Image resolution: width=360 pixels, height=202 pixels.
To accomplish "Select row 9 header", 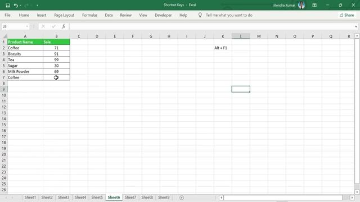I will tap(4, 89).
